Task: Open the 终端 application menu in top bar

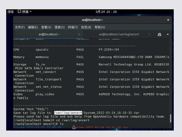Action: pos(25,12)
